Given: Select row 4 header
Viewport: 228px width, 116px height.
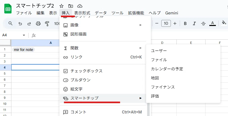Looking at the screenshot, I should pyautogui.click(x=6, y=67).
